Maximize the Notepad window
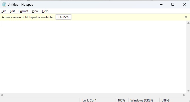This screenshot has width=190, height=102. pyautogui.click(x=173, y=4)
